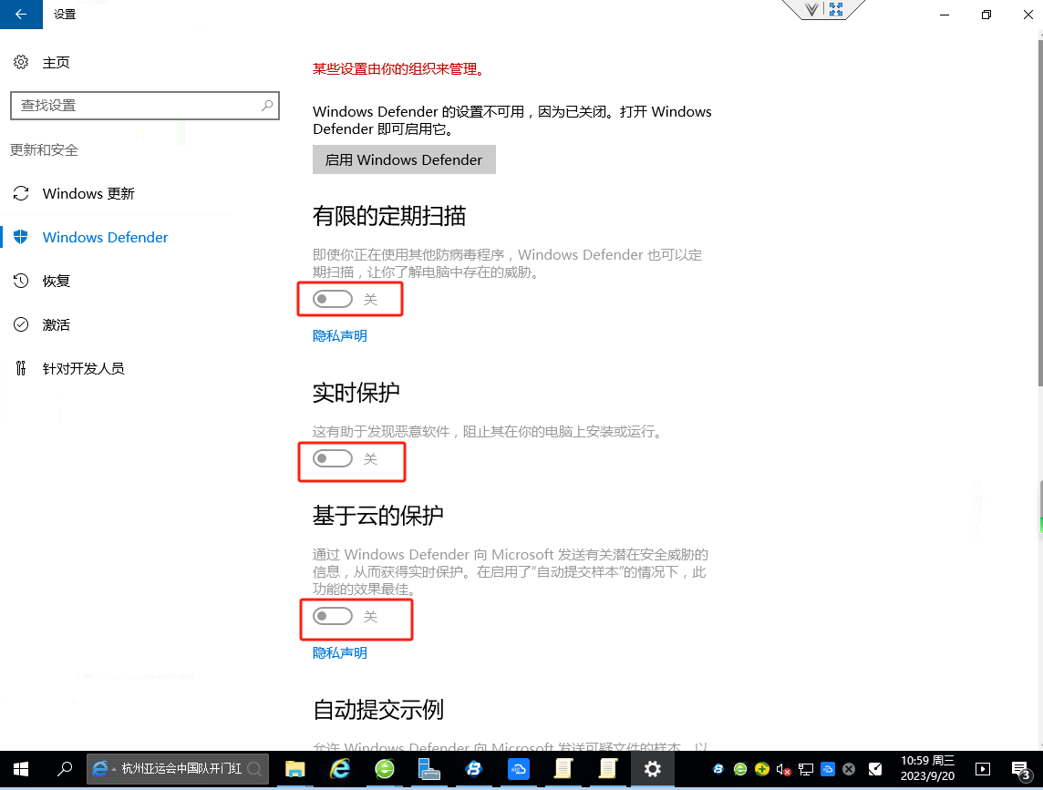This screenshot has width=1043, height=790.
Task: Click the magnifier icon in 查找设置 box
Action: pos(267,106)
